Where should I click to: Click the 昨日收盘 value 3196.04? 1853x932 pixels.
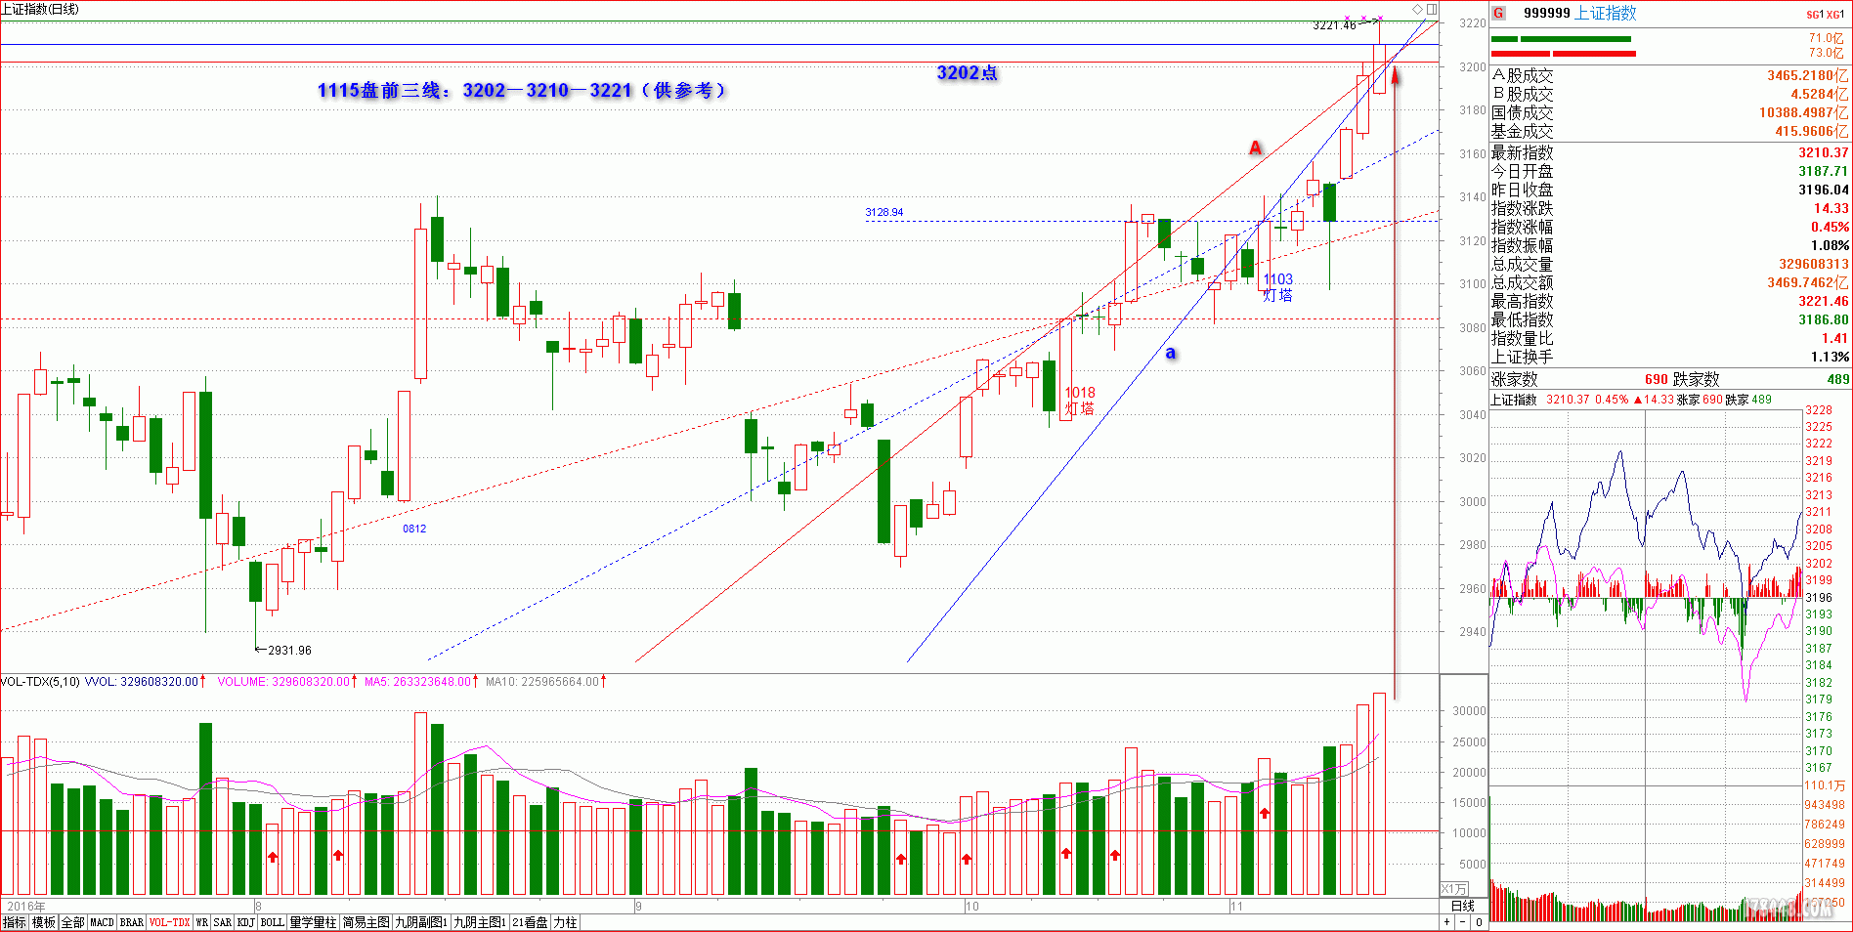[x=1824, y=190]
